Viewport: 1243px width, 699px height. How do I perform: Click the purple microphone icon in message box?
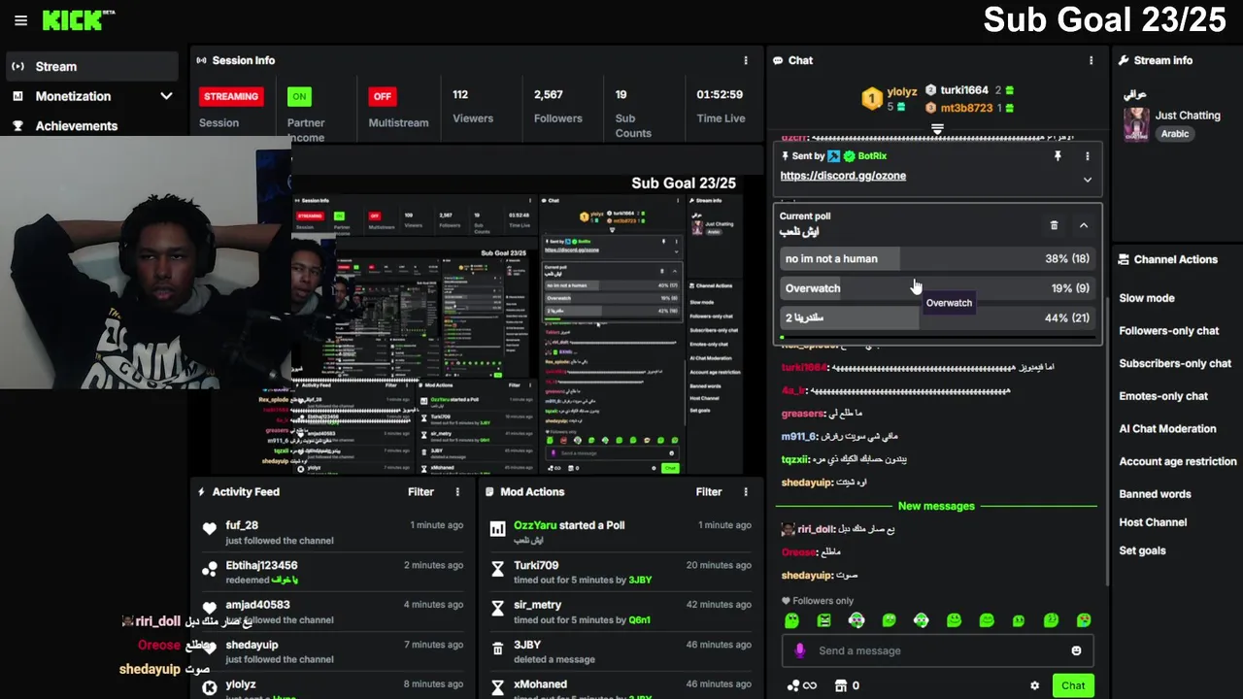[800, 650]
